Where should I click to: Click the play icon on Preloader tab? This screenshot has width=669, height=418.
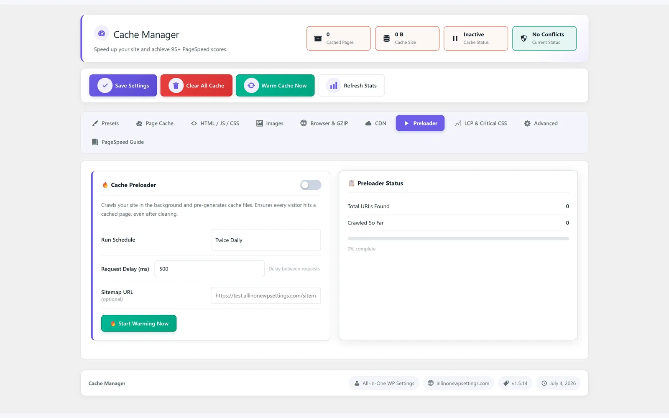click(406, 123)
